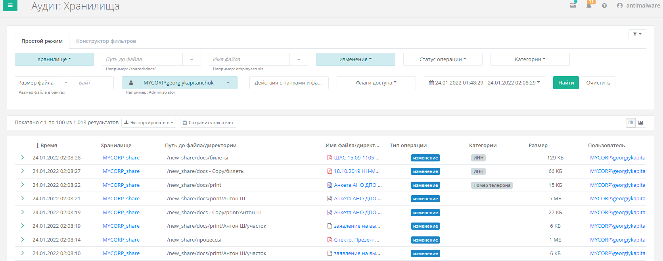Viewport: 663px width, 261px height.
Task: Open the task list icon in header
Action: pyautogui.click(x=573, y=6)
